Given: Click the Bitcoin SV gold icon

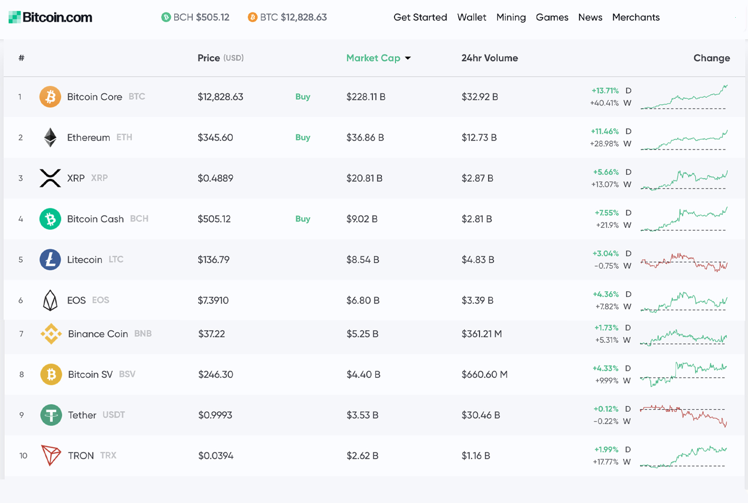Looking at the screenshot, I should click(x=51, y=374).
